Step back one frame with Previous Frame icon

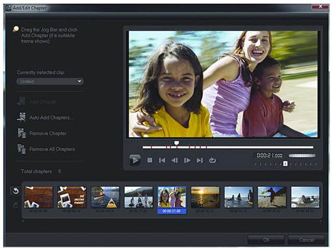[x=174, y=160]
